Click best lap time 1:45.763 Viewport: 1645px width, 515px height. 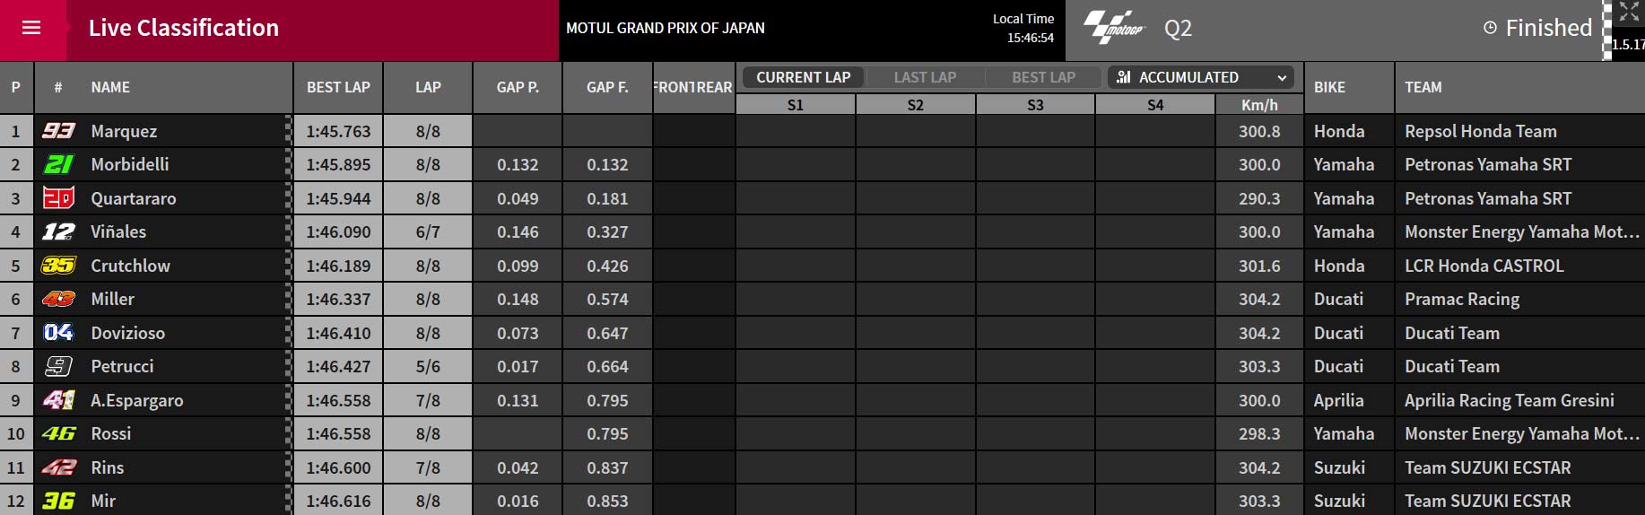338,131
